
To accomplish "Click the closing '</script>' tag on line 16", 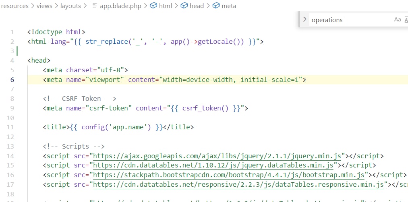I will pyautogui.click(x=389, y=175).
